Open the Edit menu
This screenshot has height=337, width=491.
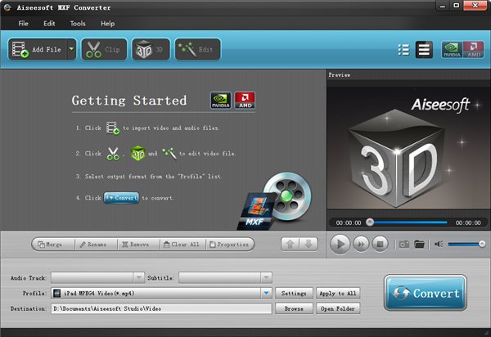point(49,24)
